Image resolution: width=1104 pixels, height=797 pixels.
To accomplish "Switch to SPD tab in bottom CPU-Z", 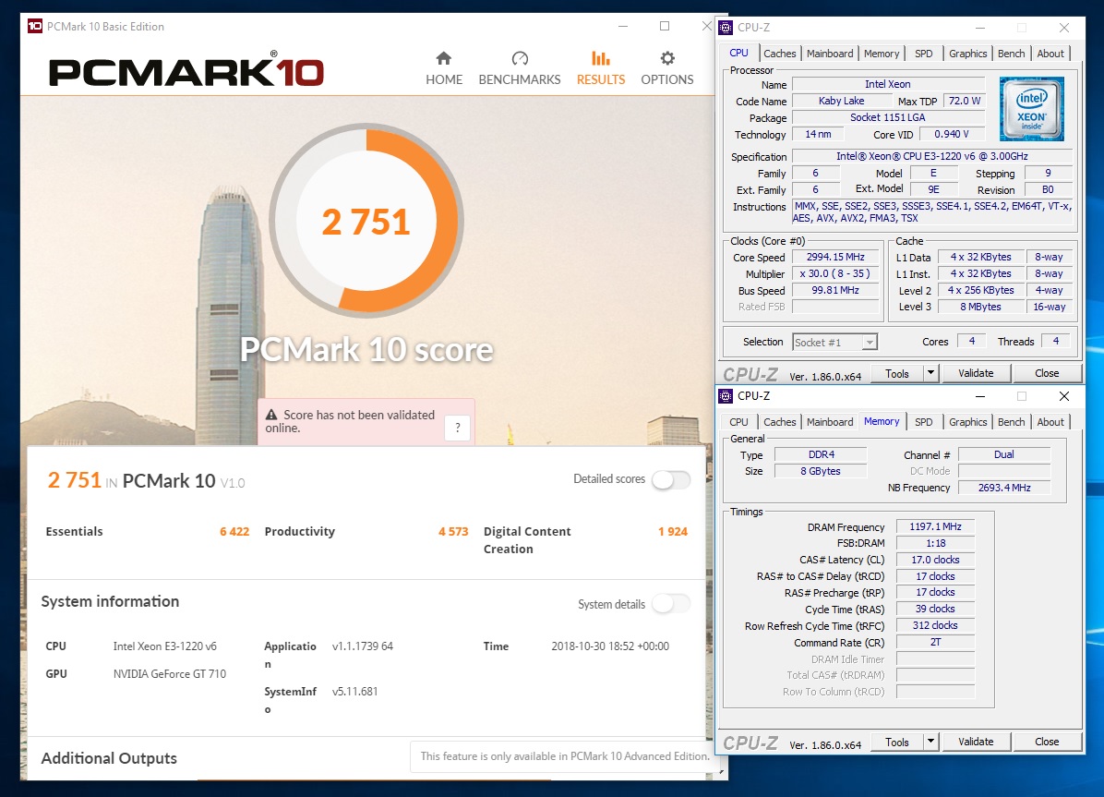I will click(924, 422).
